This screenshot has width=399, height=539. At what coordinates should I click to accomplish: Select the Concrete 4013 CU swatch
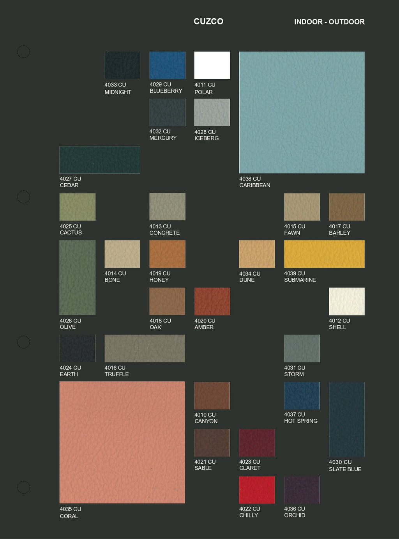(168, 207)
